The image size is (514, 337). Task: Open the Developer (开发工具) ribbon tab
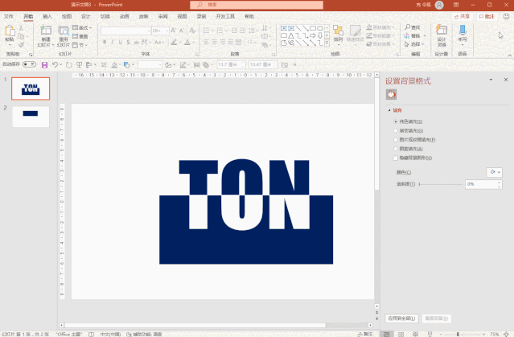225,16
